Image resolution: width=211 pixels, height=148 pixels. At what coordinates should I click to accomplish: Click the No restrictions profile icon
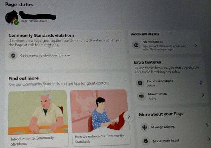coord(136,45)
